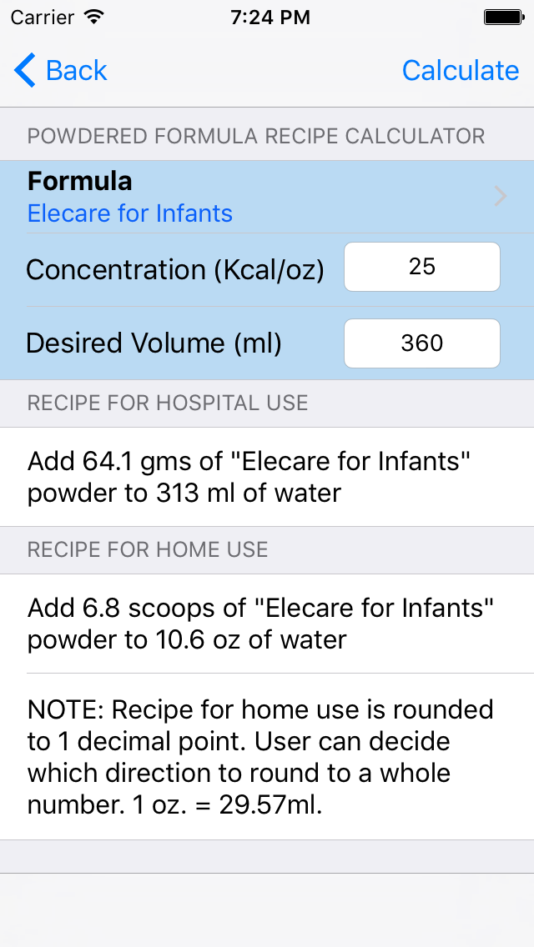534x947 pixels.
Task: Tap the Wi-Fi status icon
Action: tap(93, 17)
